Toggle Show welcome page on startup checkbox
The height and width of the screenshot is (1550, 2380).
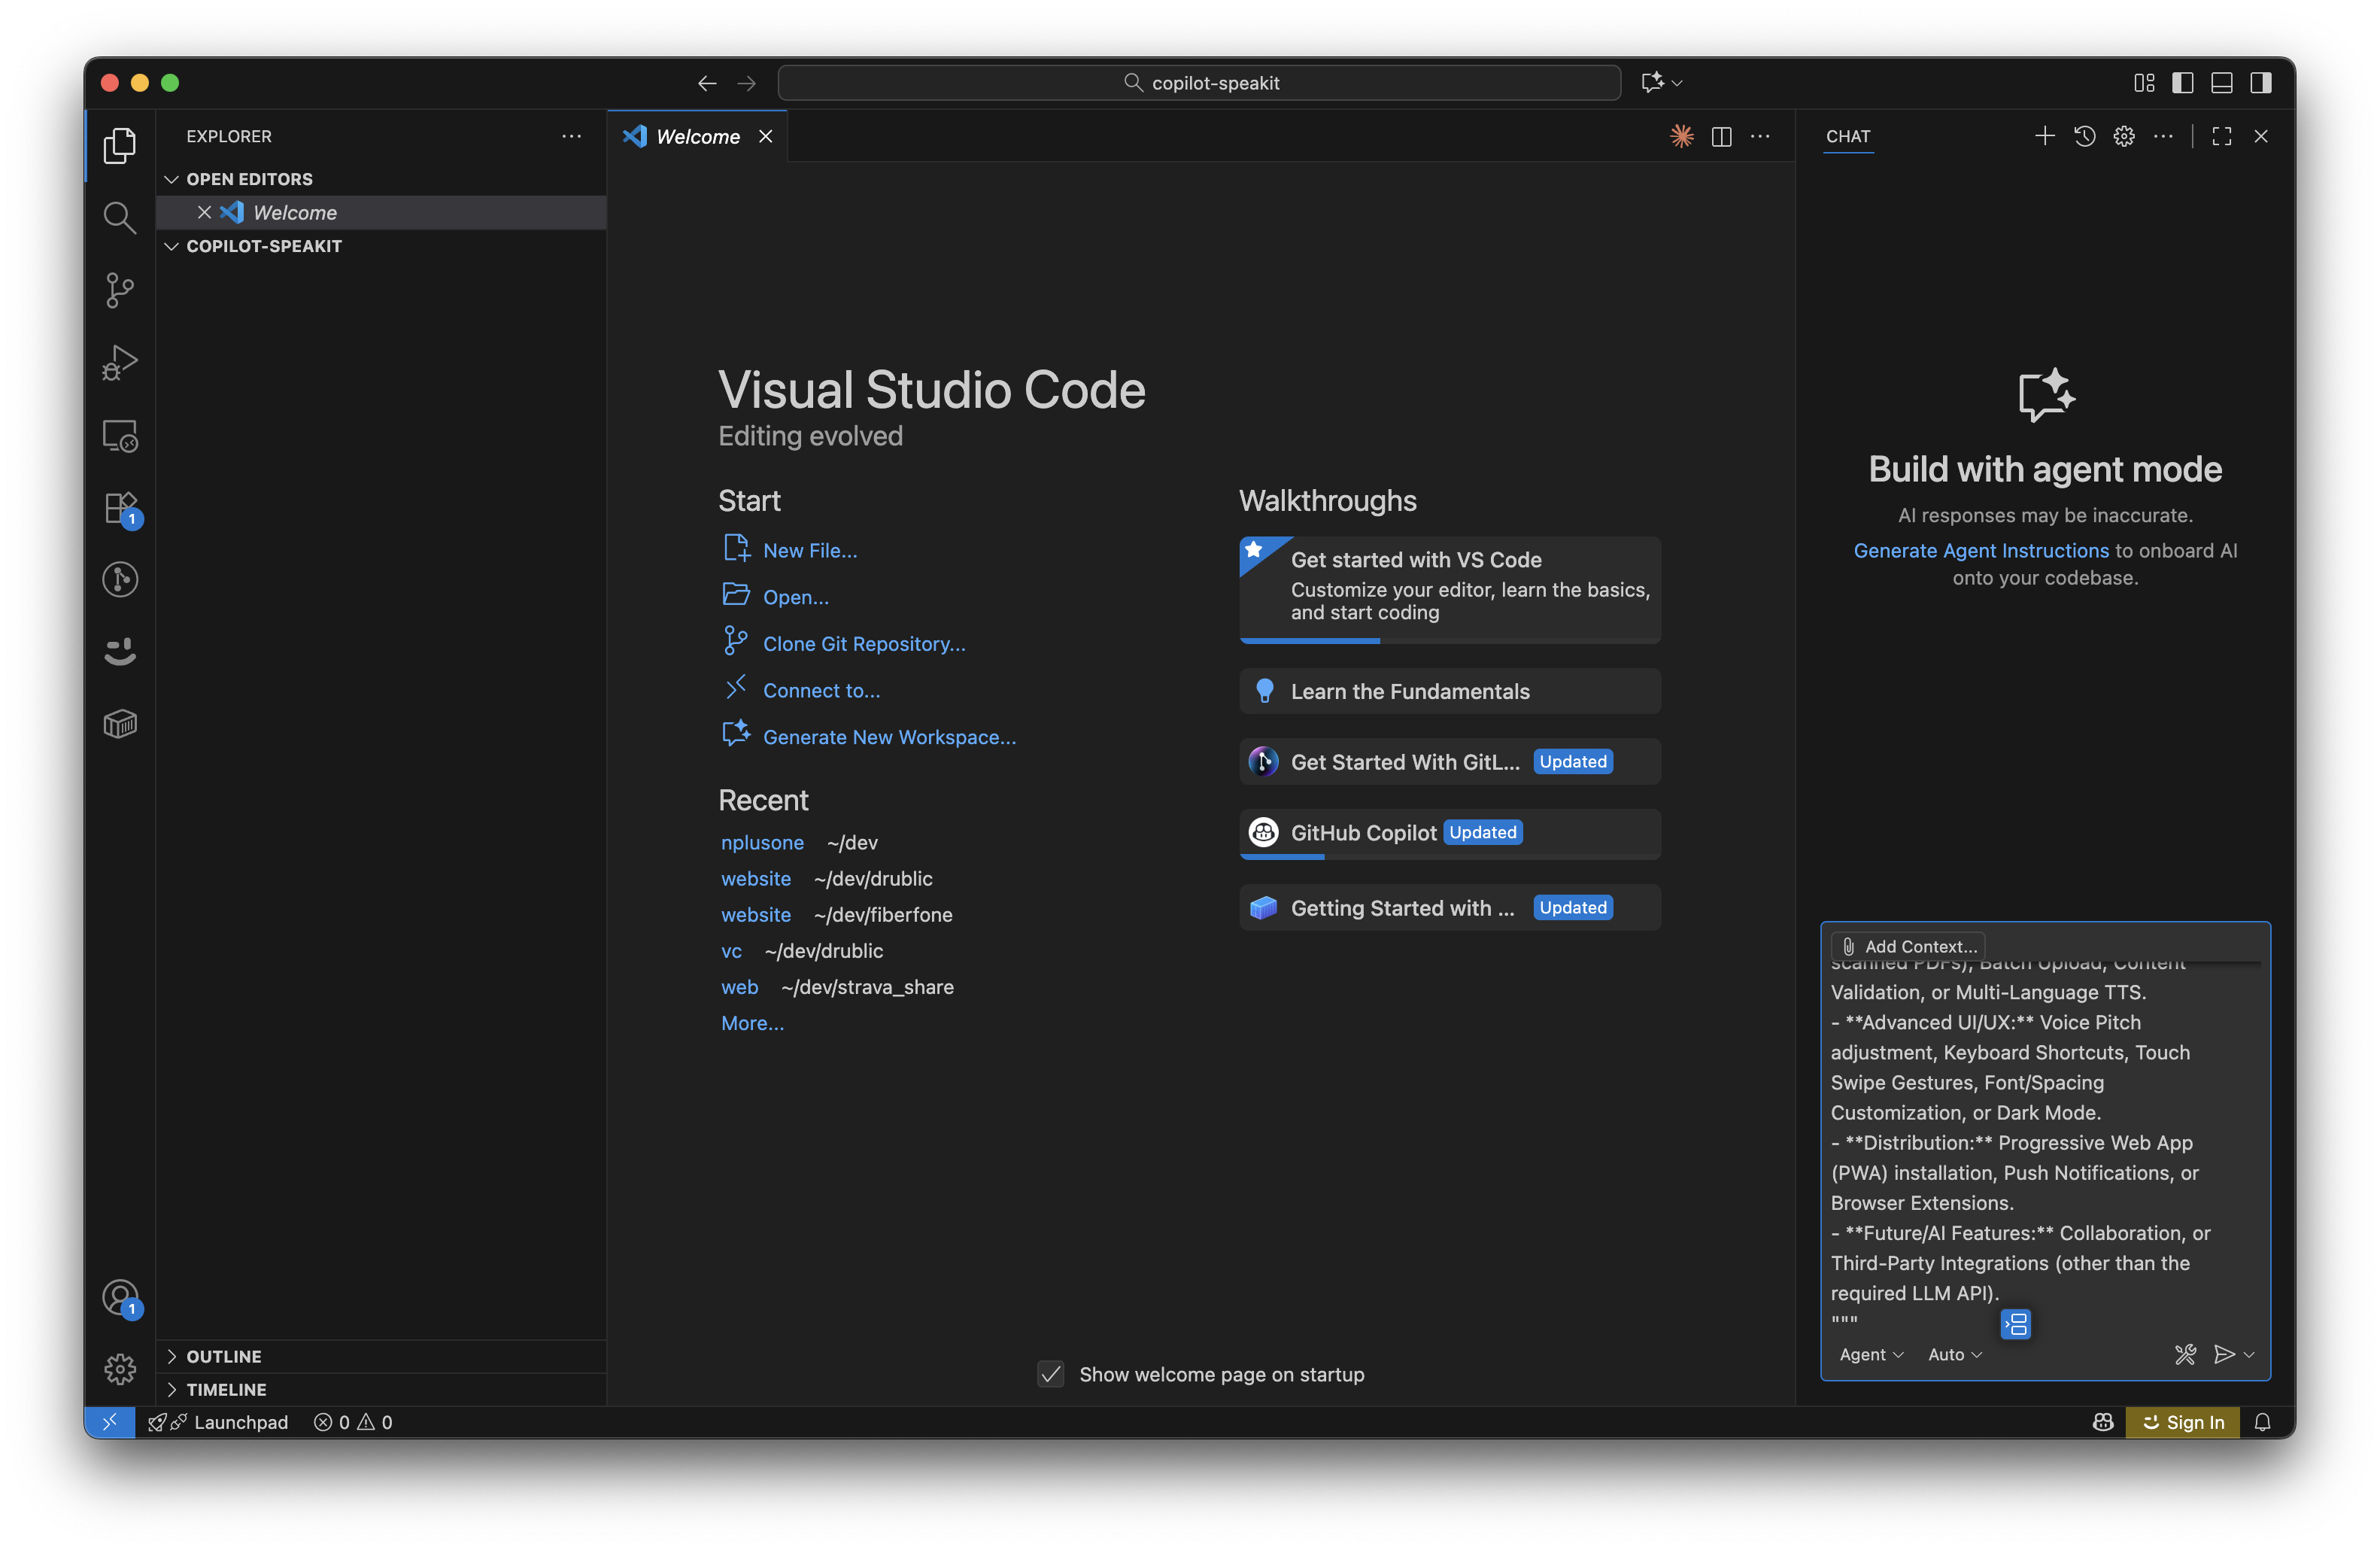tap(1050, 1374)
